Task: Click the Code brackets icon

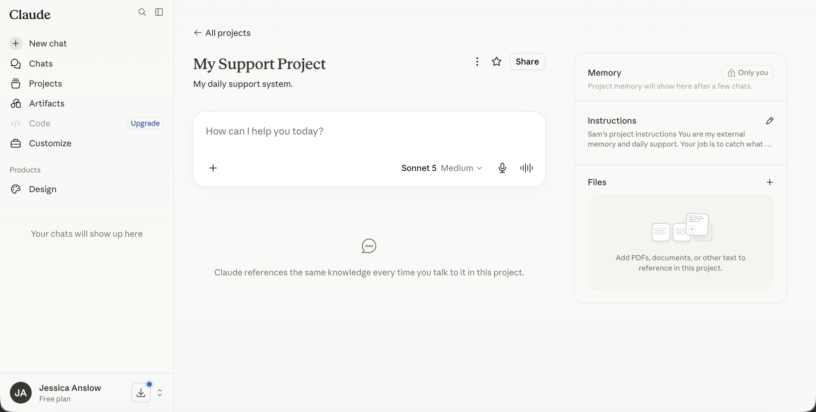Action: [15, 123]
